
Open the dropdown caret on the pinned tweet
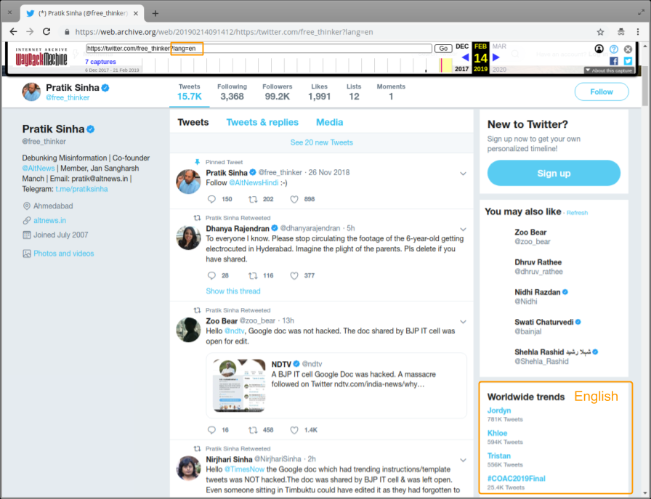tap(463, 174)
